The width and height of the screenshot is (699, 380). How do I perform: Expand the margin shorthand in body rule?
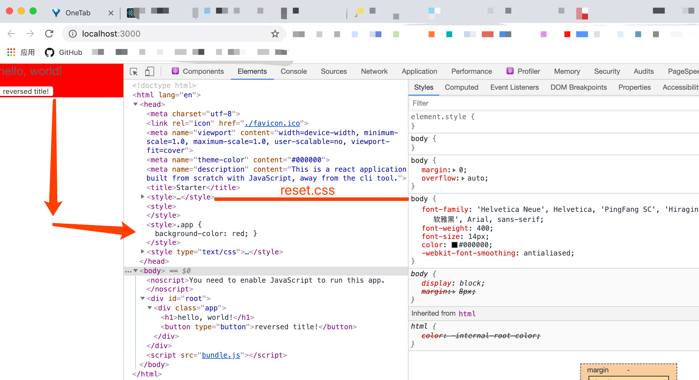(454, 170)
